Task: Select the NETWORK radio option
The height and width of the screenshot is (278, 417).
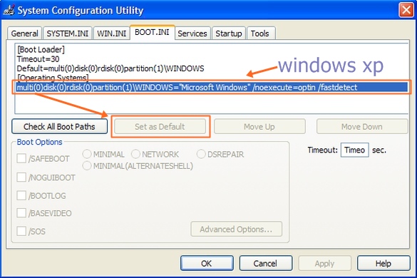Action: click(x=135, y=154)
